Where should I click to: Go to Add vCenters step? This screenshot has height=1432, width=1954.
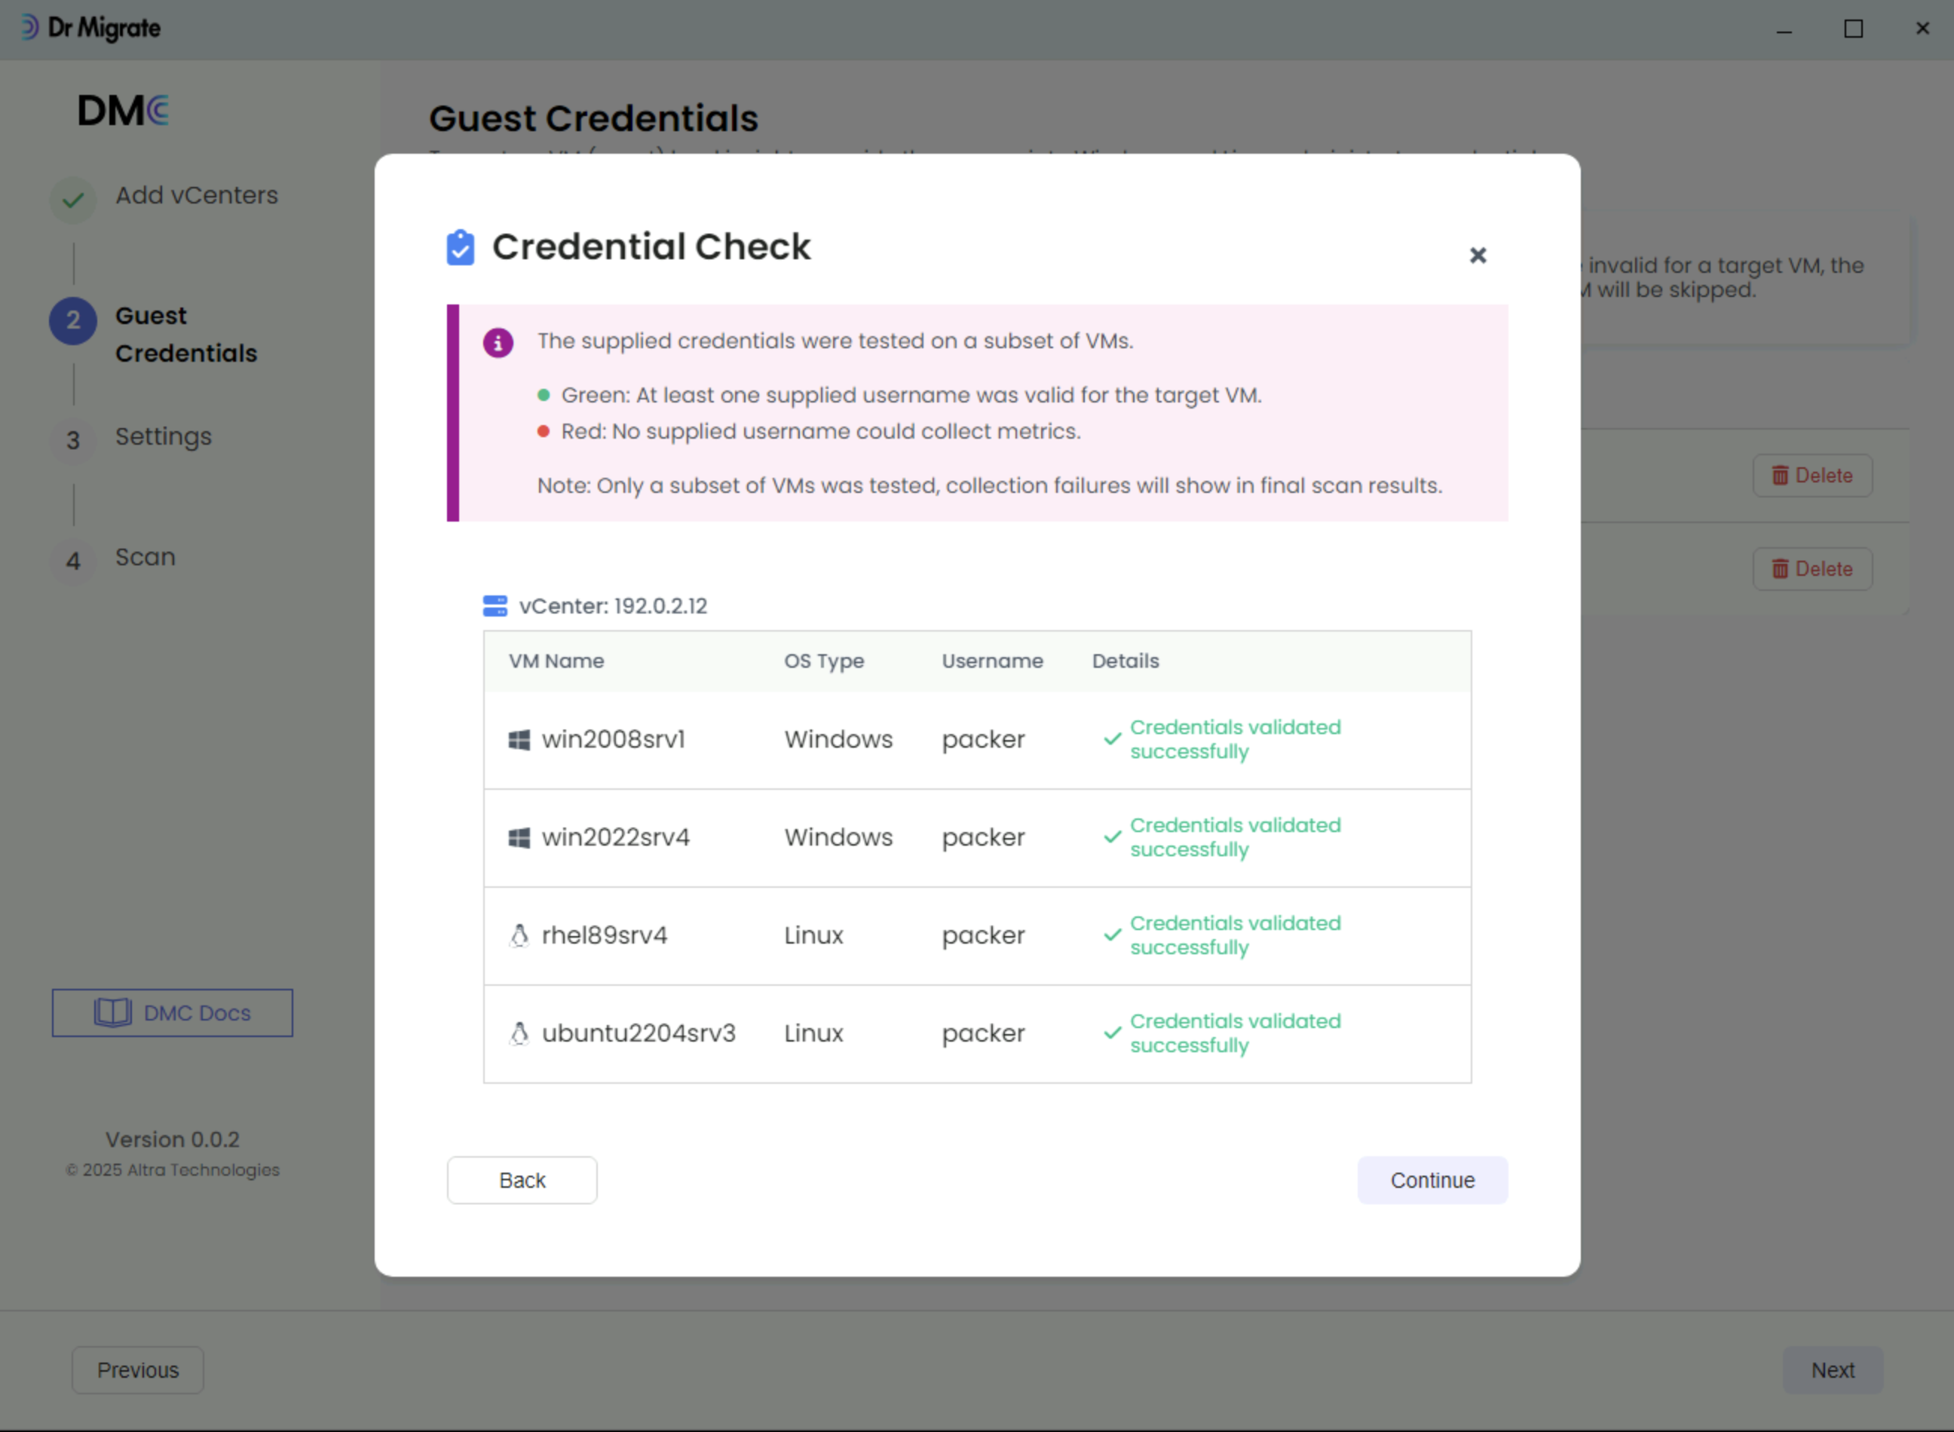coord(197,196)
